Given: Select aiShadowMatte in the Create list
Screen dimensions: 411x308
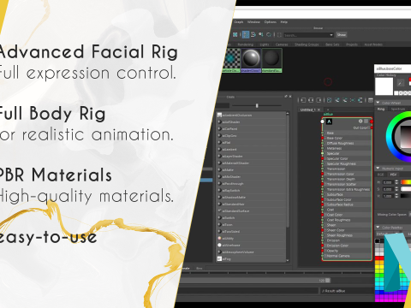Looking at the screenshot, I should pos(251,198).
